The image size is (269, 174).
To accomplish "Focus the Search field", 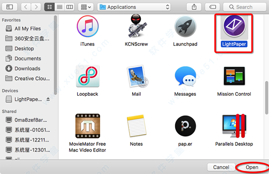I will (245, 7).
